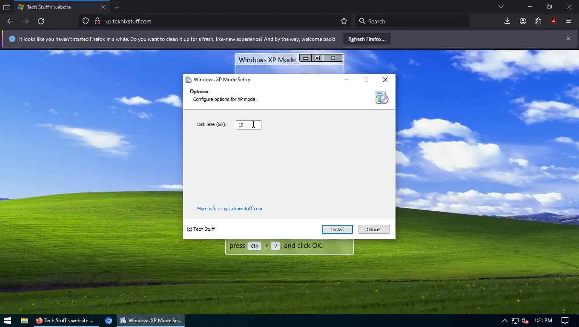Open the Extensions panel
Image resolution: width=579 pixels, height=327 pixels.
tap(538, 21)
